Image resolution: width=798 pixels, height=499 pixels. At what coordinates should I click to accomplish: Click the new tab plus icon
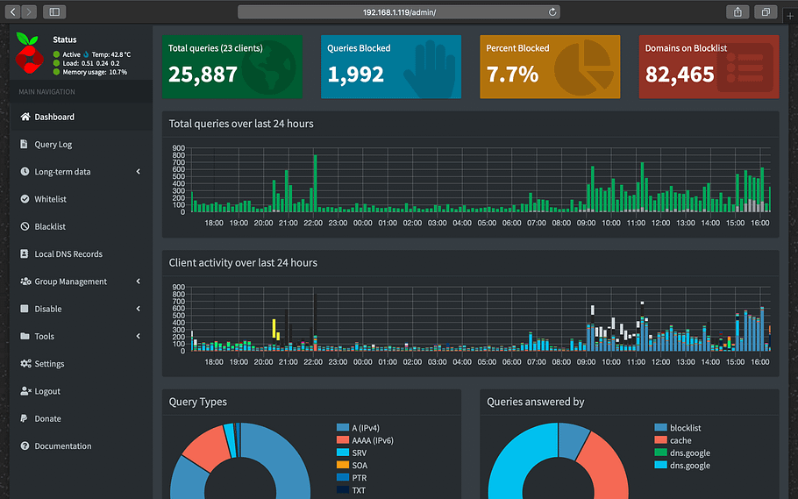click(x=790, y=17)
